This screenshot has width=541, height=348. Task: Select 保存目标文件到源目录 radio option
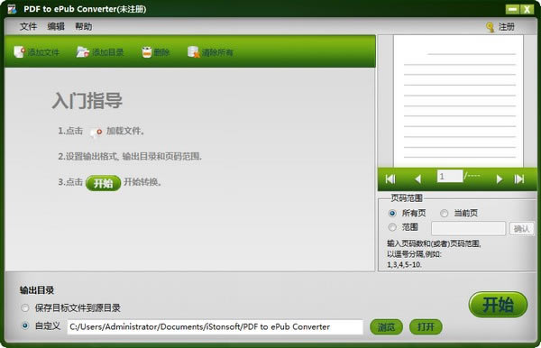pos(25,308)
